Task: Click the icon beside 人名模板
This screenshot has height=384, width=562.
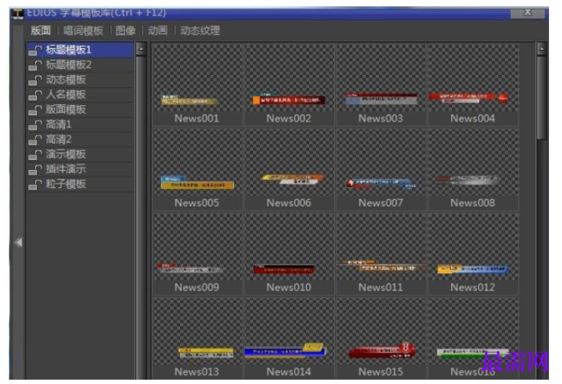Action: click(35, 95)
